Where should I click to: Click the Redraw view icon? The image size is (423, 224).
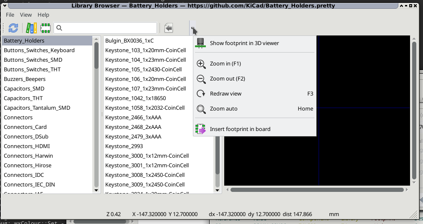point(201,94)
